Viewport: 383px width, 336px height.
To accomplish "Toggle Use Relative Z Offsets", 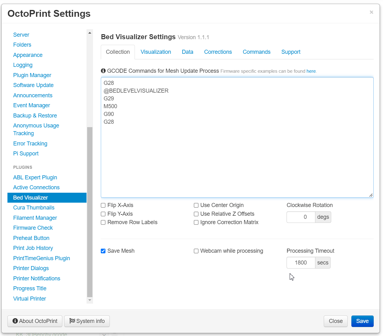I will 196,214.
